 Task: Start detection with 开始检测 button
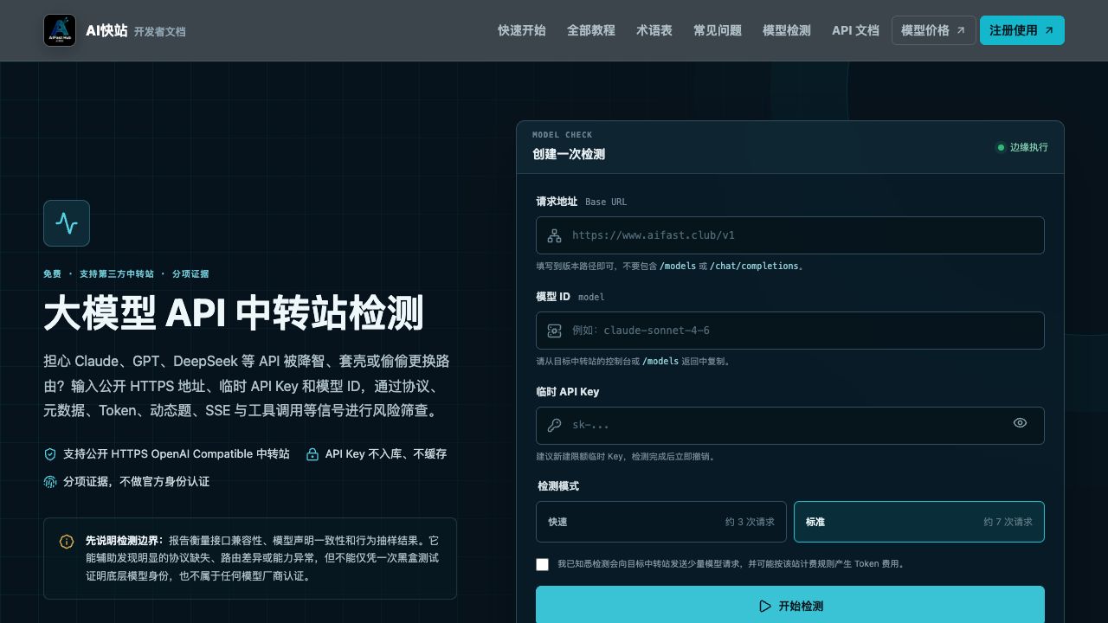point(790,607)
